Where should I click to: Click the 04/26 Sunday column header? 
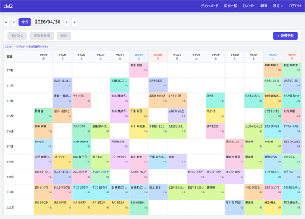[x=158, y=57]
